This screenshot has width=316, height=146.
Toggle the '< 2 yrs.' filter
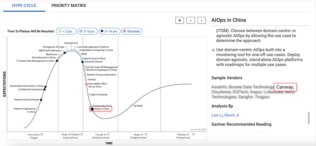(x=66, y=31)
